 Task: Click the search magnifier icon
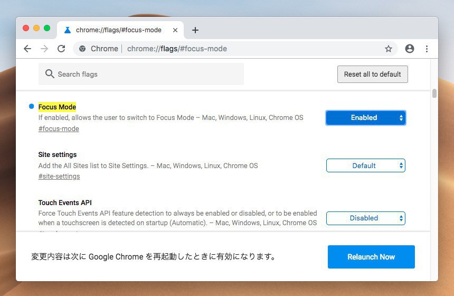(x=50, y=74)
